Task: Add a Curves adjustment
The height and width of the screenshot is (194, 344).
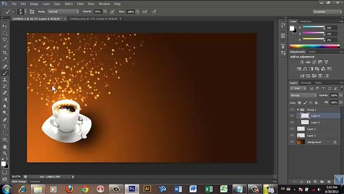Action: (314, 63)
